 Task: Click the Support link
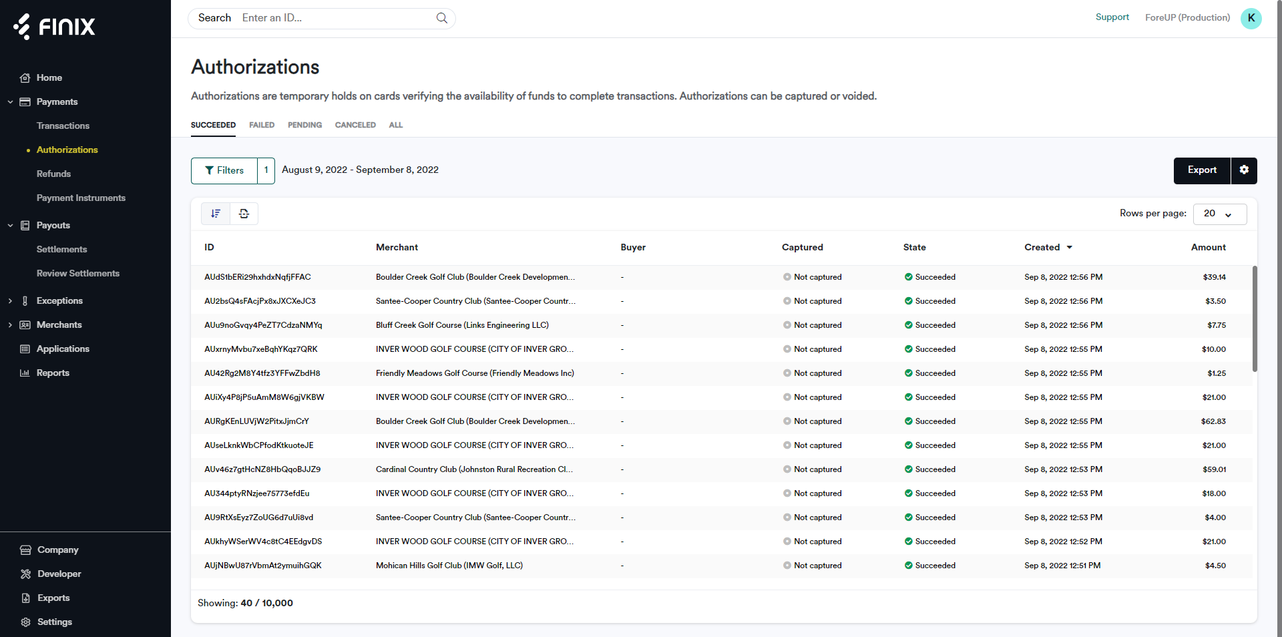1112,17
